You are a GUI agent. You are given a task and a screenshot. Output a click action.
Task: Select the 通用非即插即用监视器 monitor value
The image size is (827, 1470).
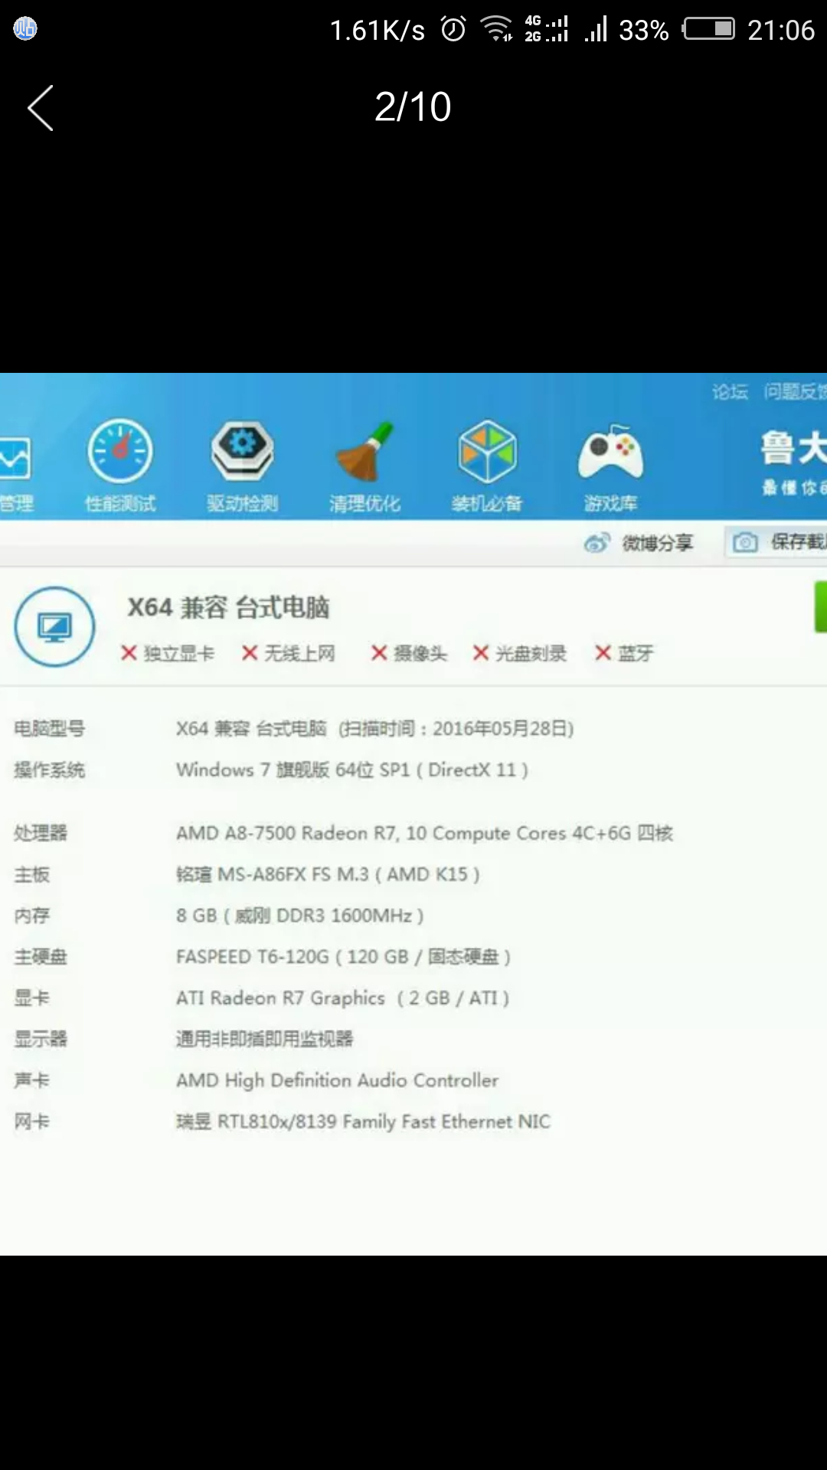click(265, 1039)
